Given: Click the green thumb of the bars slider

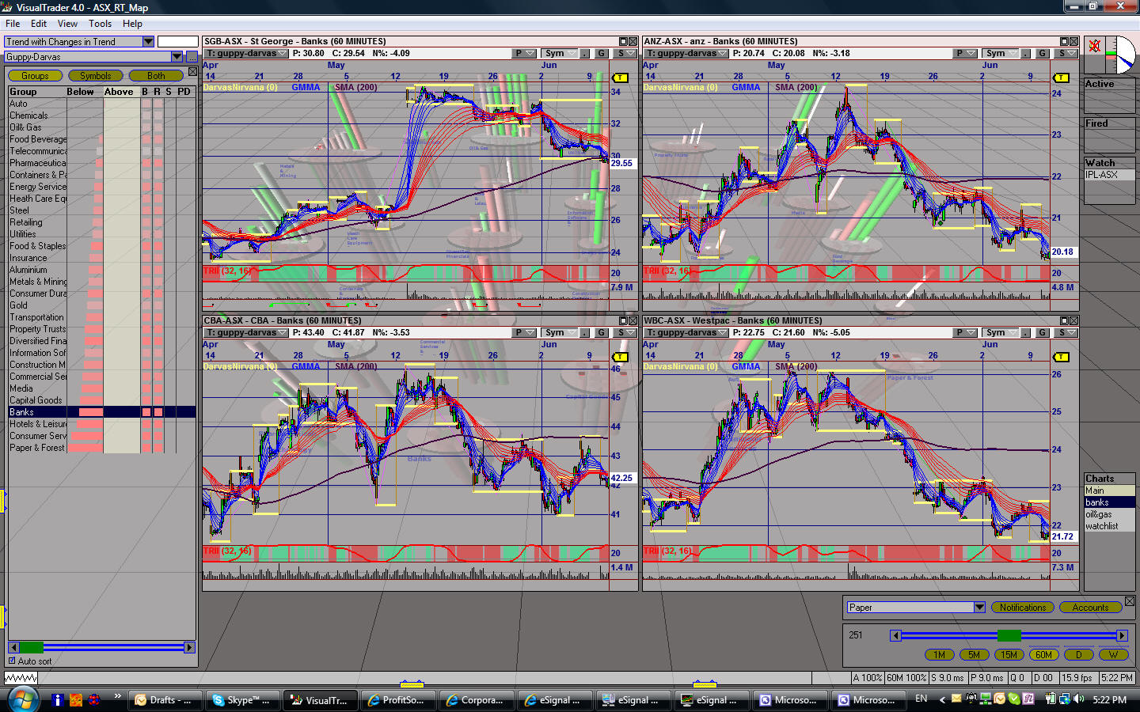Looking at the screenshot, I should point(1009,635).
